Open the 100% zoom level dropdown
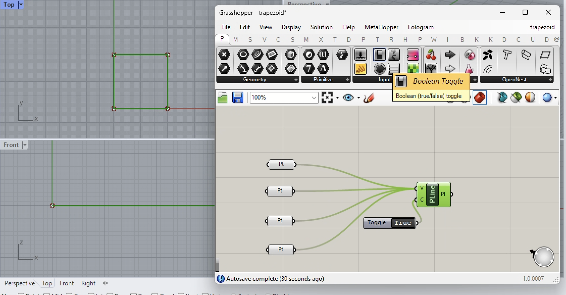The image size is (566, 295). [x=314, y=98]
